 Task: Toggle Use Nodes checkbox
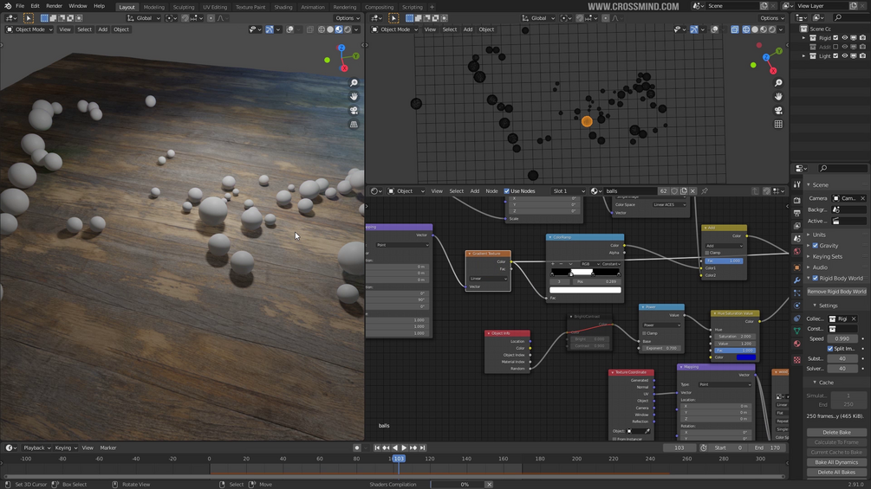(x=507, y=190)
